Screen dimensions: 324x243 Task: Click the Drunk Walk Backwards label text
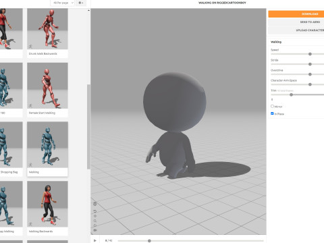[43, 54]
